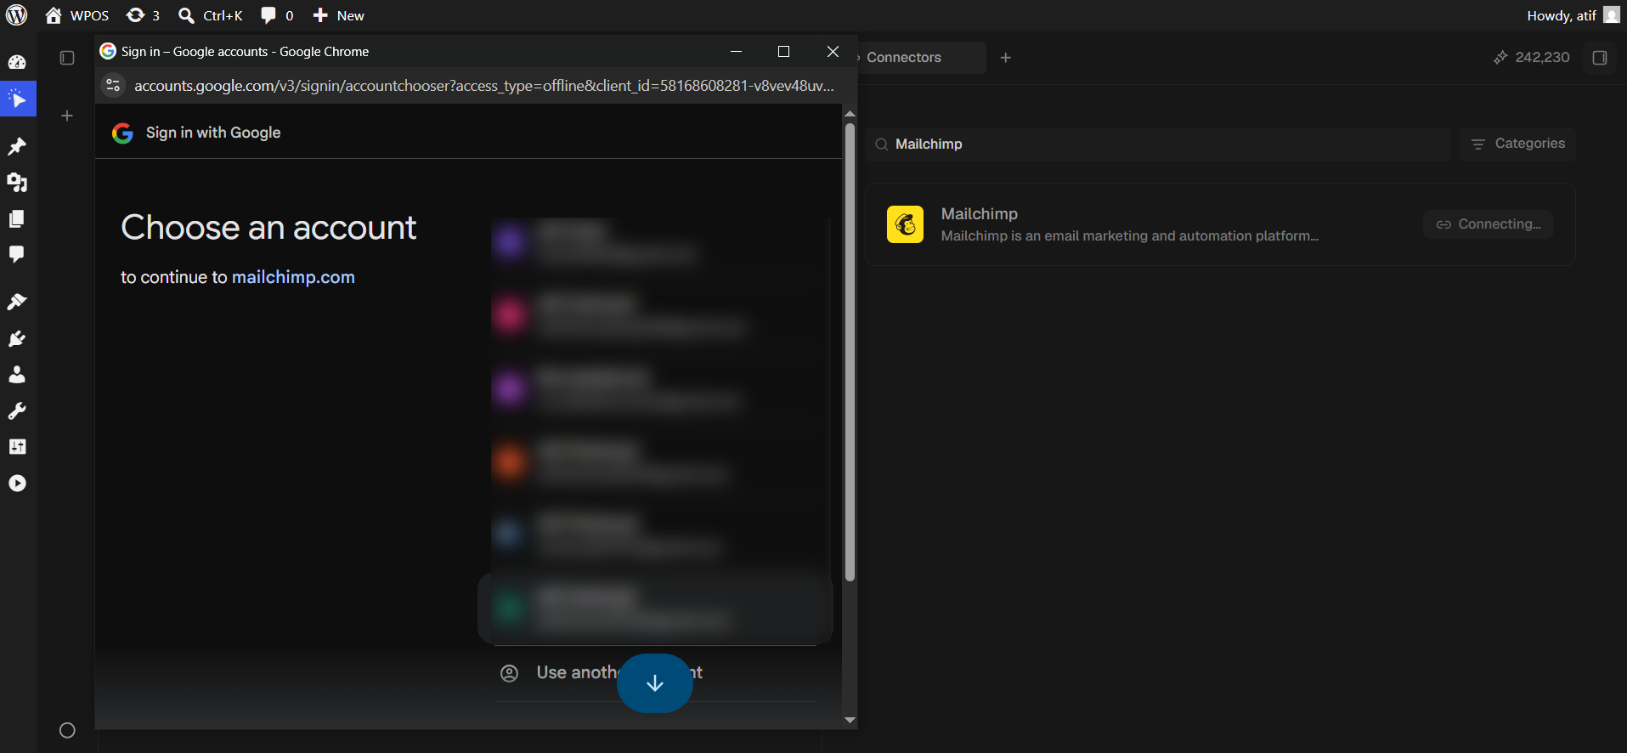
Task: Click the blue scroll-down arrow button
Action: tap(655, 683)
